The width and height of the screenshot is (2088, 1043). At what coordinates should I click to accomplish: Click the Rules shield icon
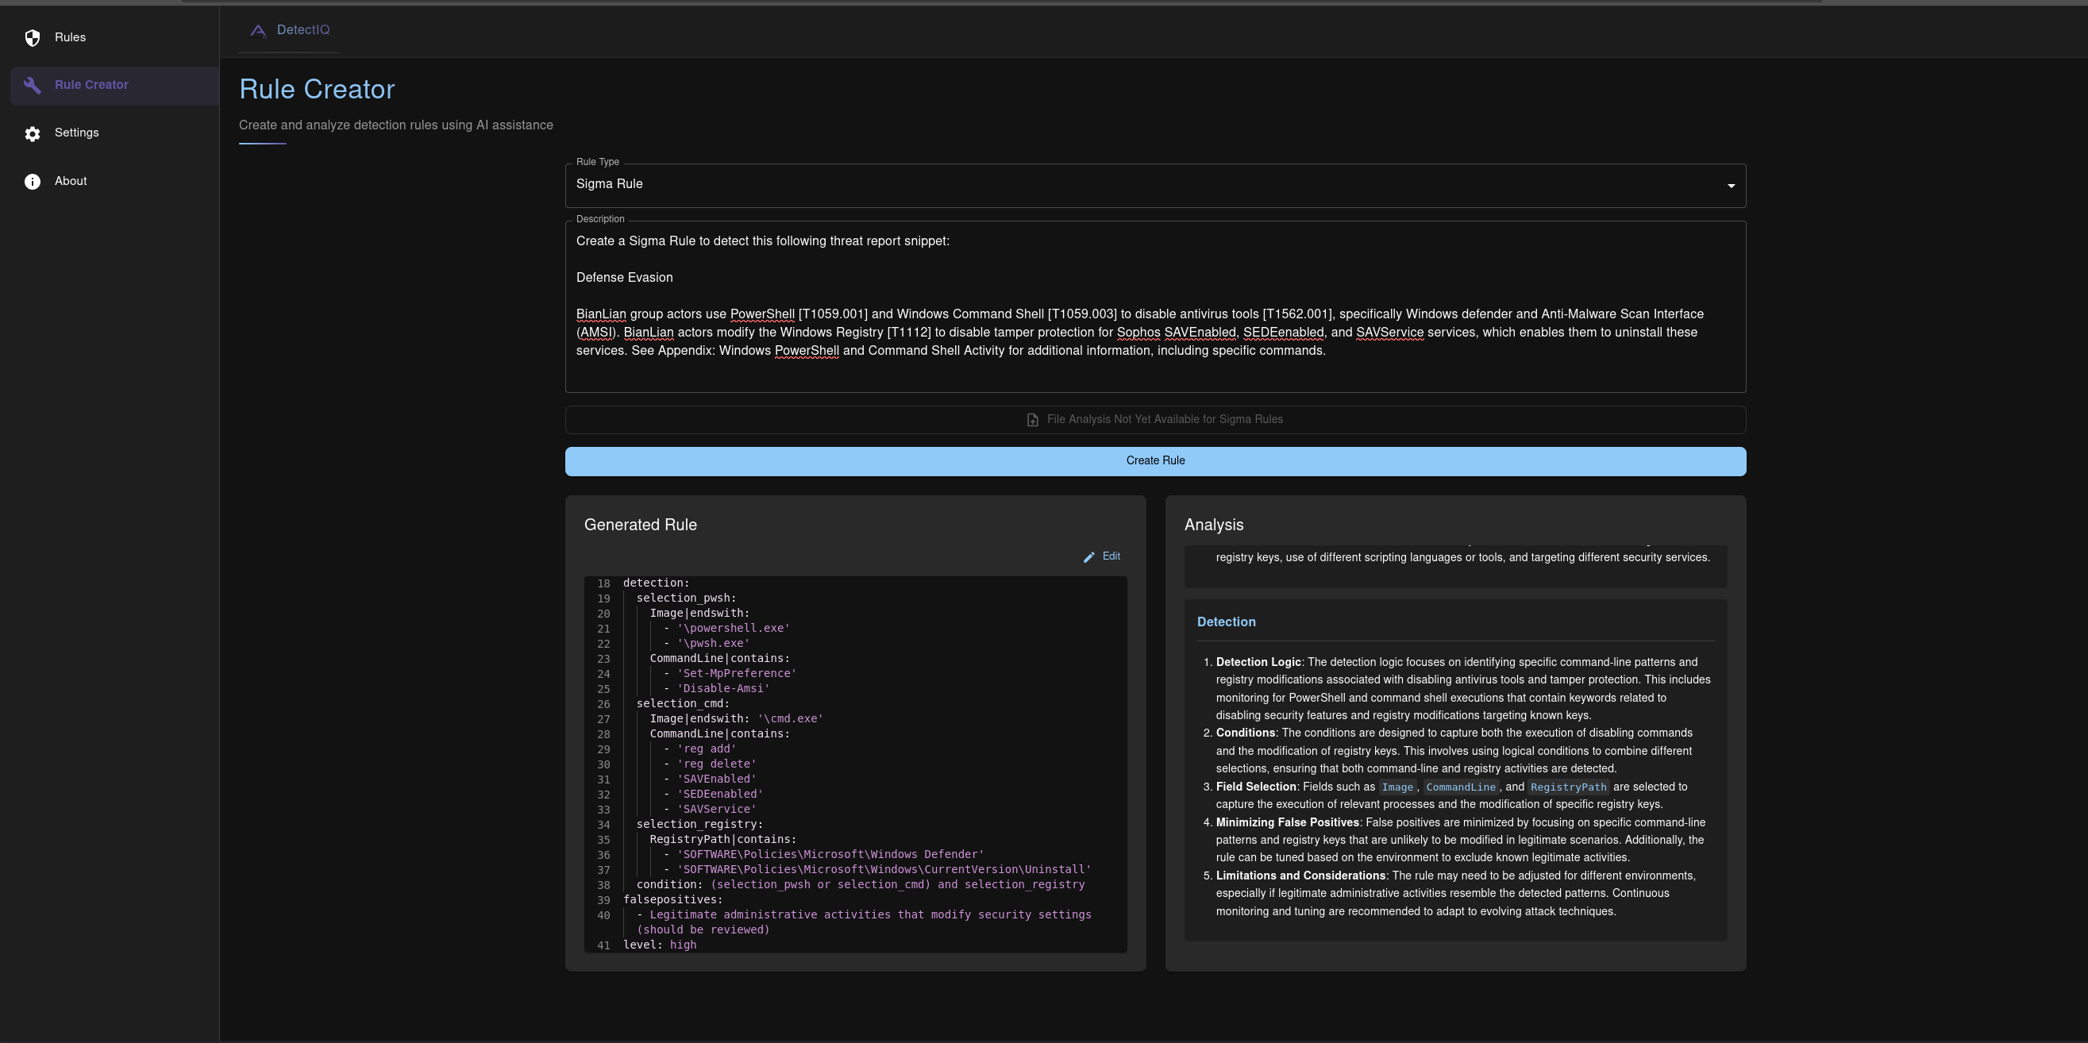33,38
